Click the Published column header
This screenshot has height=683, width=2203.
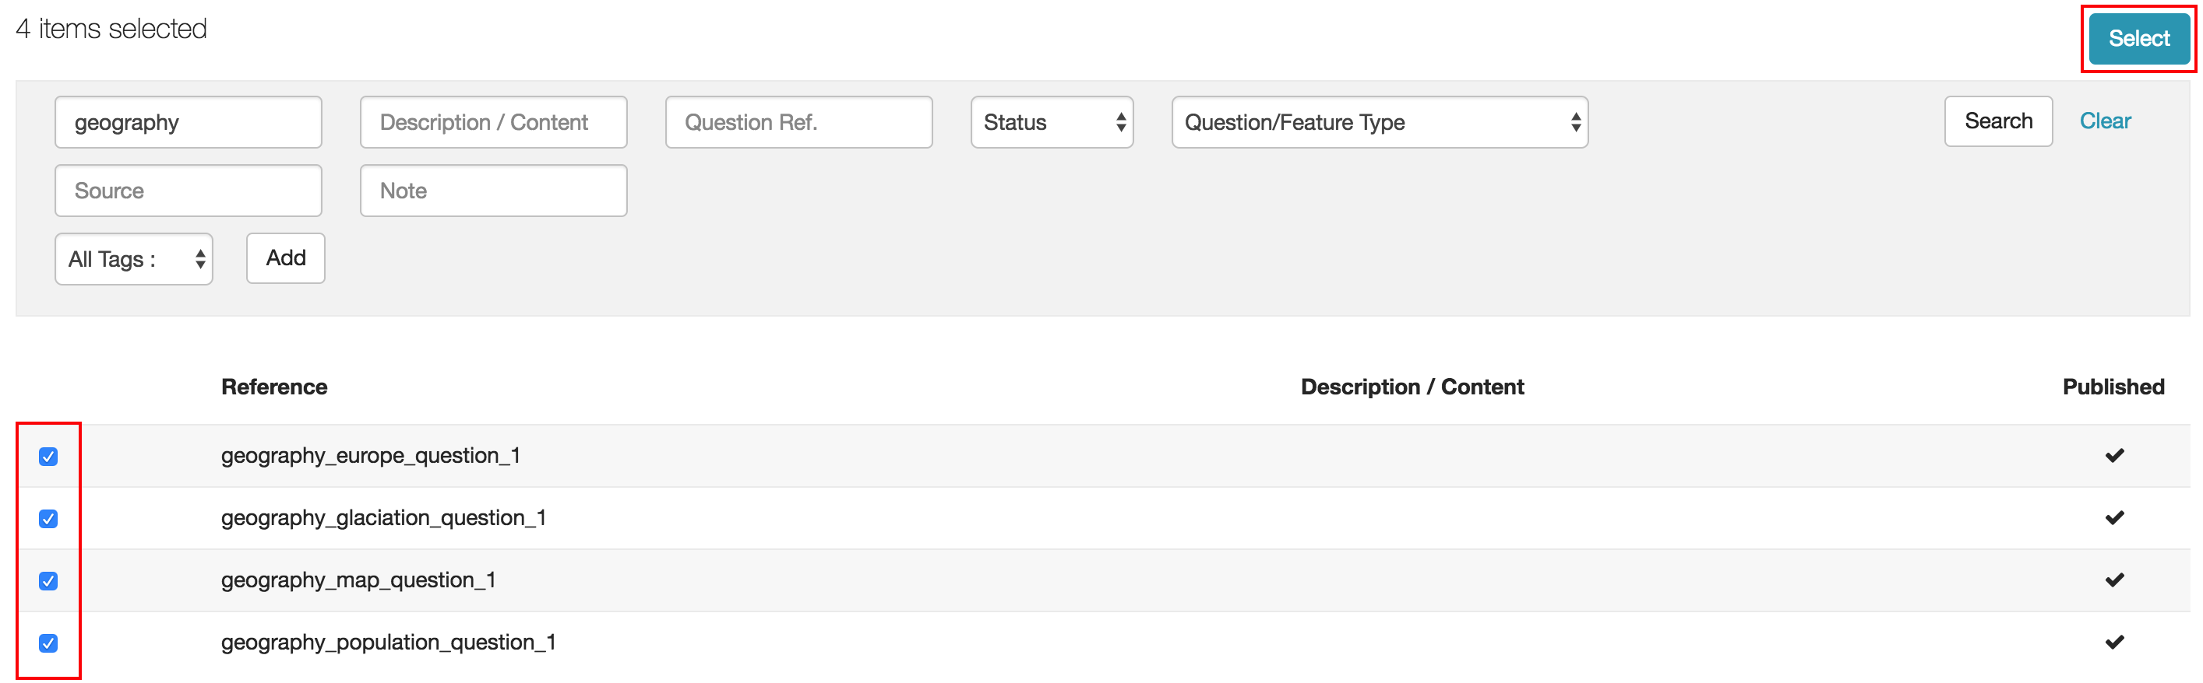point(2113,387)
